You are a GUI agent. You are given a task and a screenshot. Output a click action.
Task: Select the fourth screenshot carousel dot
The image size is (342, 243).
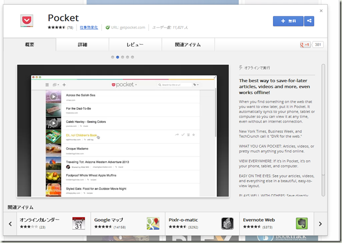pyautogui.click(x=127, y=57)
